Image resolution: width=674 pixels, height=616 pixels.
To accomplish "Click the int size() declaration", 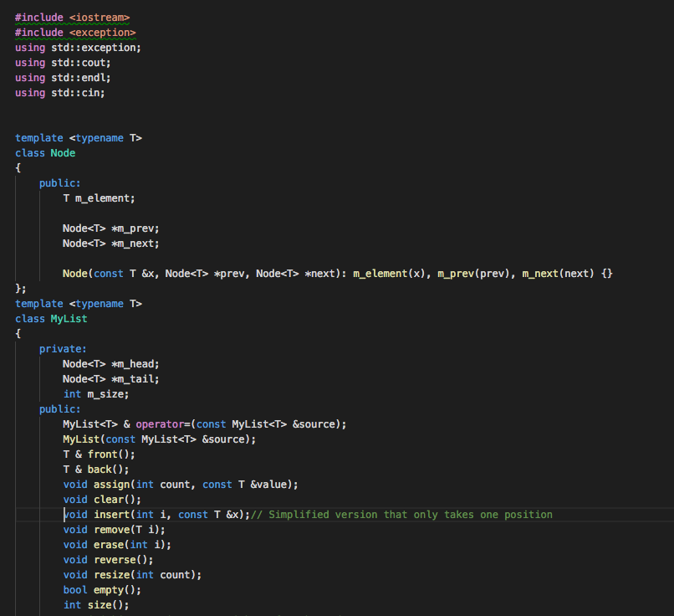I will (x=96, y=604).
